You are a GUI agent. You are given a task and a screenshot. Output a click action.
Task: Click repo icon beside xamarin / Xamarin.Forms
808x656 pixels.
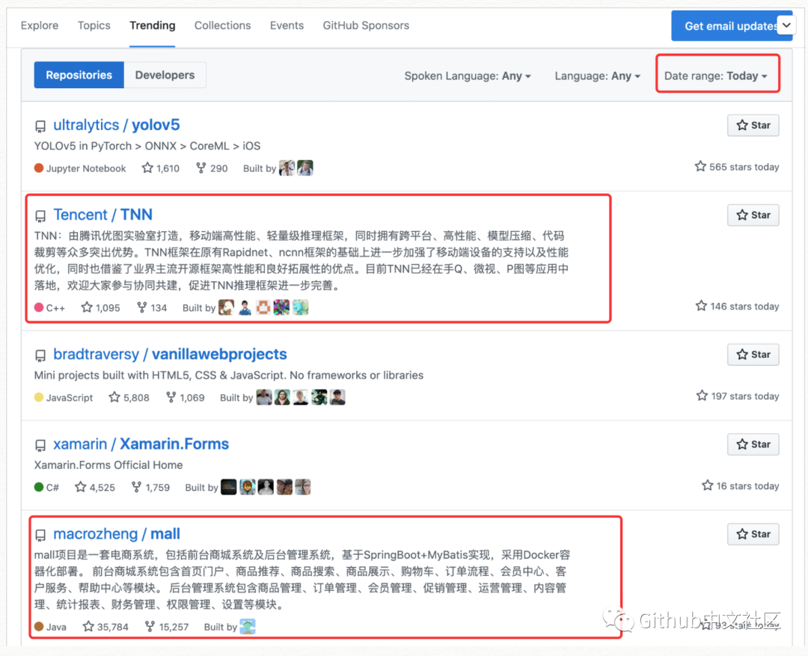click(x=40, y=445)
